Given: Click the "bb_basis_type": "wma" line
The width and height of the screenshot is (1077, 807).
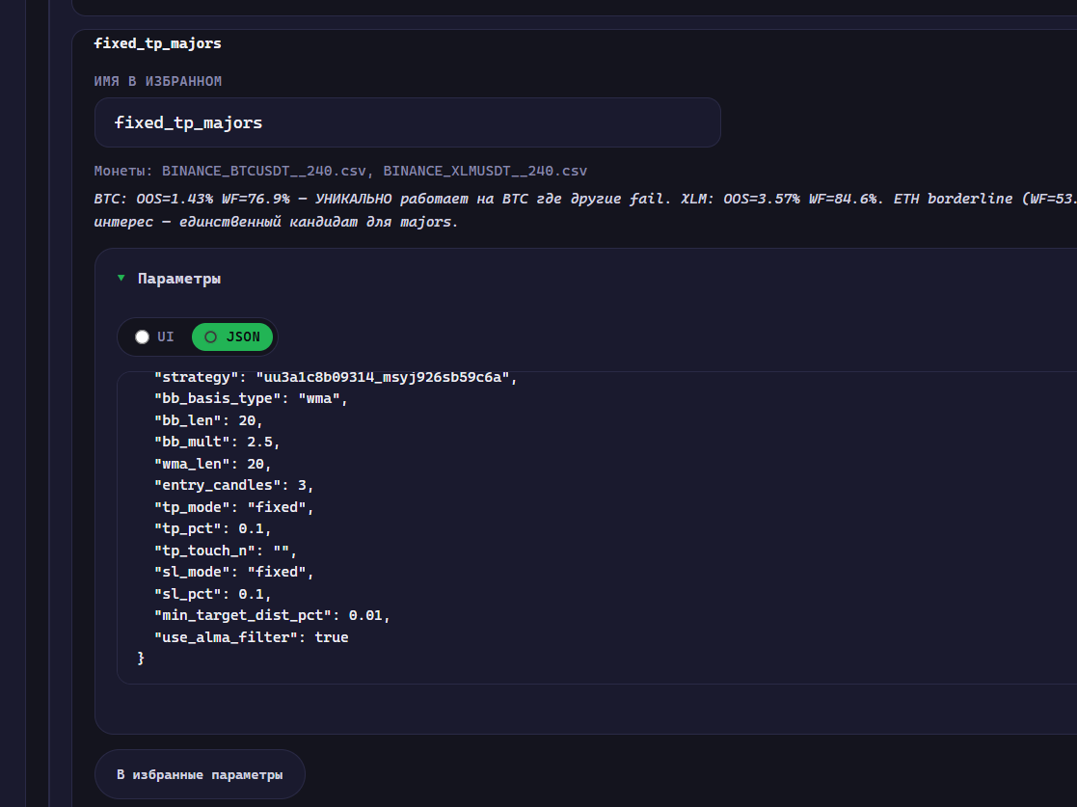Looking at the screenshot, I should click(x=251, y=398).
